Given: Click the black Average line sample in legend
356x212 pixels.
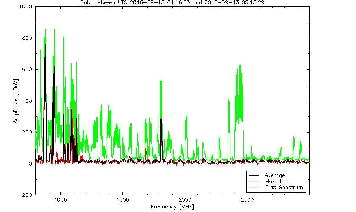Looking at the screenshot, I should click(255, 175).
